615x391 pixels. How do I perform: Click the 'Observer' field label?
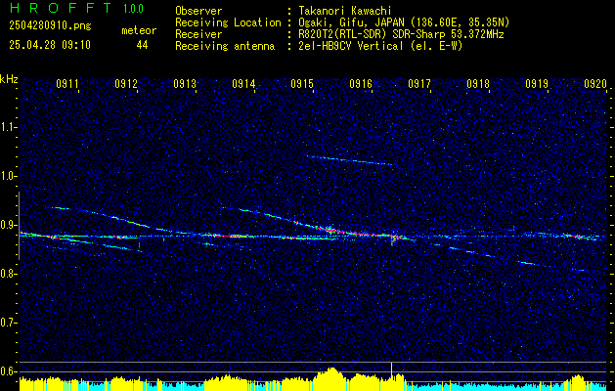[198, 11]
